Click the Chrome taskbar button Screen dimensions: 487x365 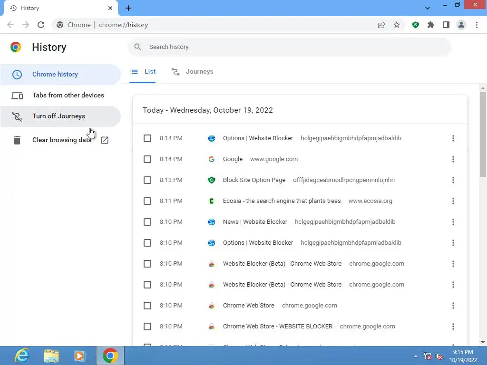tap(110, 355)
